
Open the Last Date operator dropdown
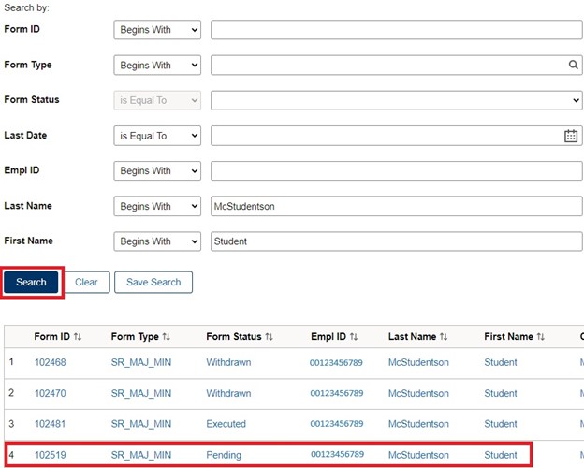(x=157, y=136)
